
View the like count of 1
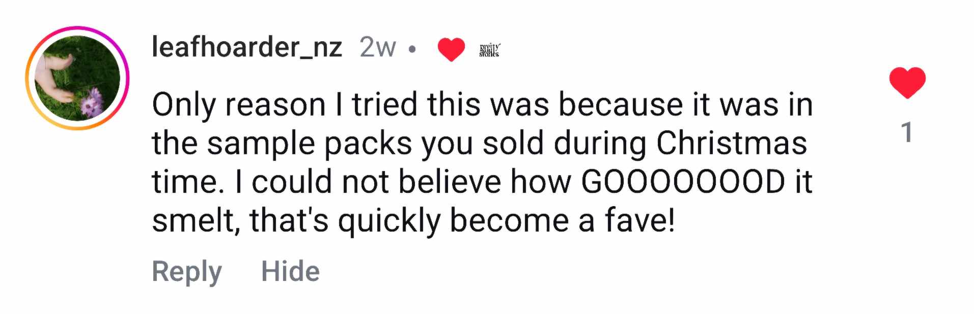point(907,133)
